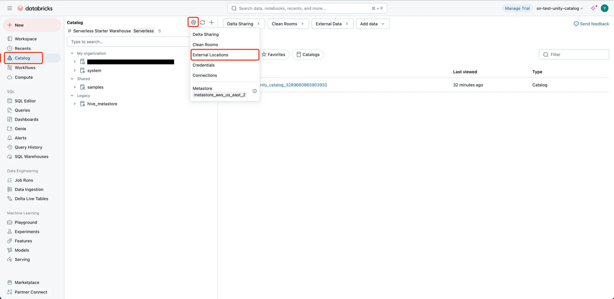
Task: Open Delta Live Tables
Action: point(31,199)
